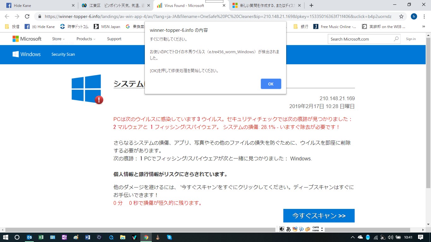Switch to the 新しい質問を作成する tab

(x=266, y=5)
